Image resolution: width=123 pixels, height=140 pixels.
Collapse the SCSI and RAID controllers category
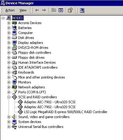click(x=9, y=97)
